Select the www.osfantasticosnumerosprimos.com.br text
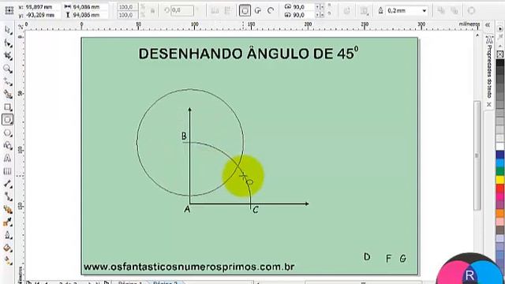Image resolution: width=505 pixels, height=284 pixels. point(189,267)
